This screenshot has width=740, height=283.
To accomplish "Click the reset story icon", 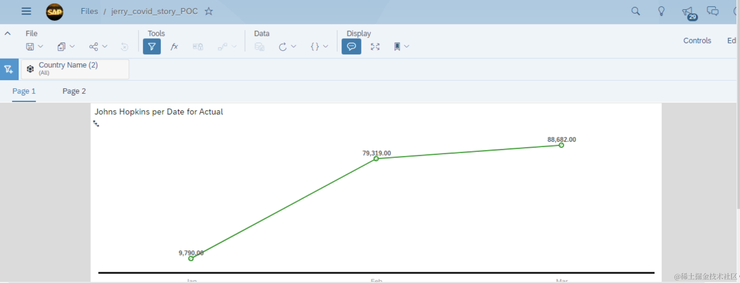I will point(125,47).
